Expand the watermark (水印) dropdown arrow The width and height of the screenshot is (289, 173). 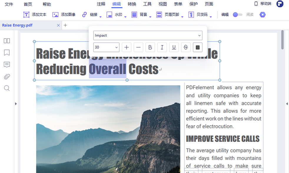pyautogui.click(x=125, y=17)
